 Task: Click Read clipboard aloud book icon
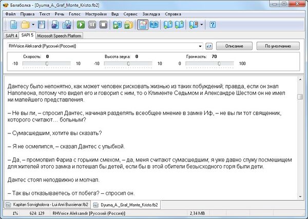point(117,25)
